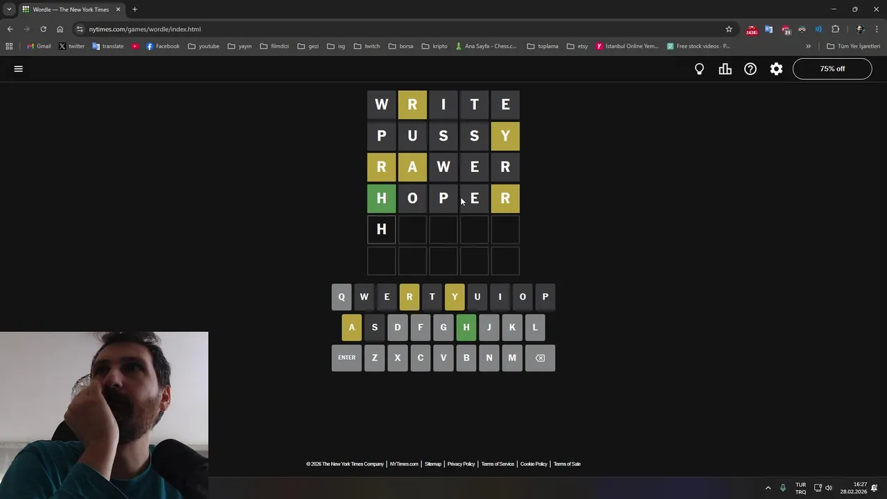The height and width of the screenshot is (499, 887).
Task: Show hidden system tray icons chevron
Action: coord(768,488)
